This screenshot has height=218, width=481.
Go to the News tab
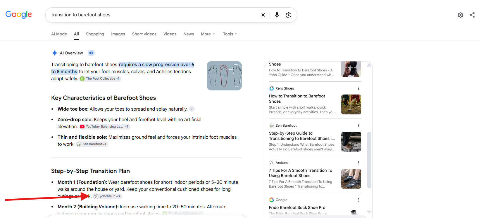189,34
